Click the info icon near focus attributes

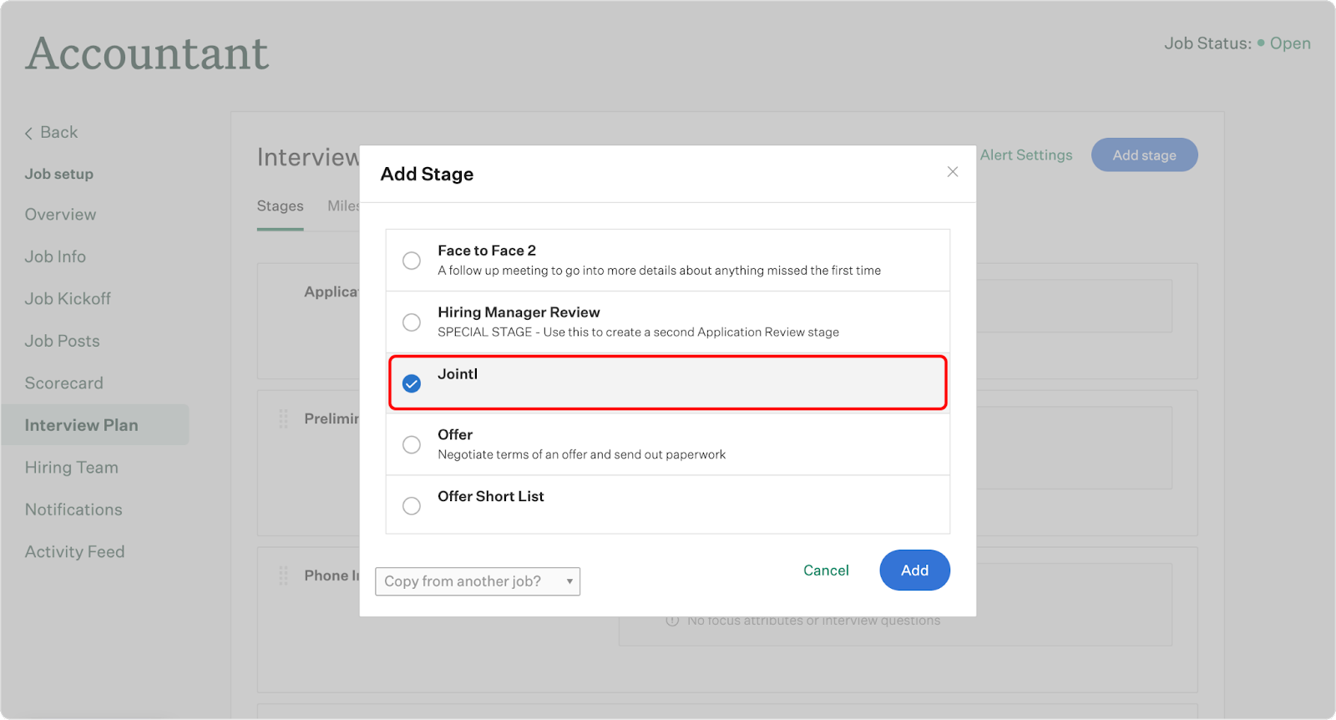tap(672, 621)
